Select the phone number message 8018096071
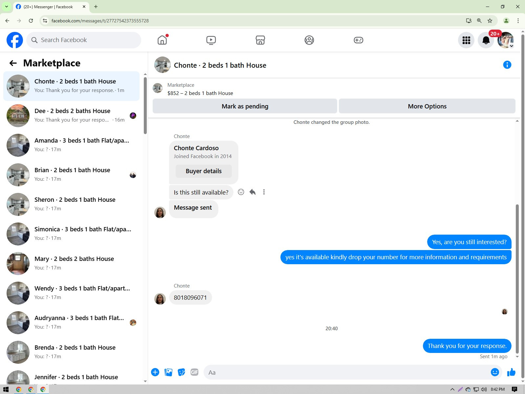525x394 pixels. tap(190, 298)
